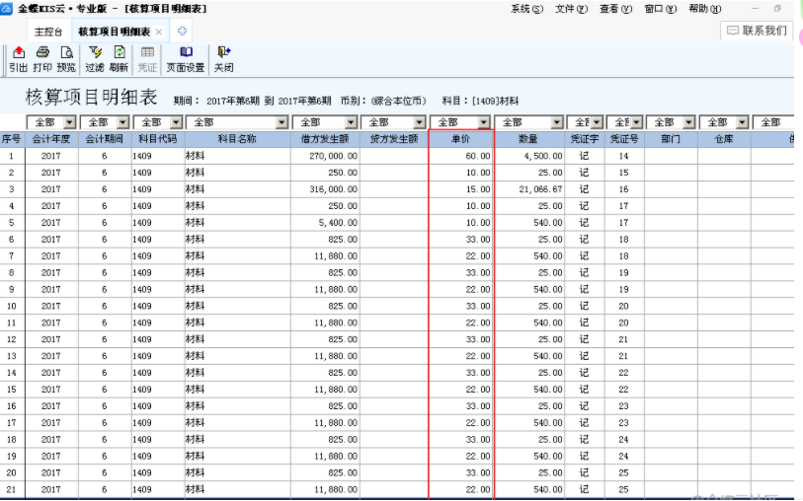Expand the 部门 filter dropdown

click(x=689, y=122)
